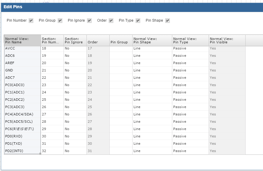Click empty Pin Group cell in PD1(TXD) row
This screenshot has width=263, height=171.
coord(121,144)
